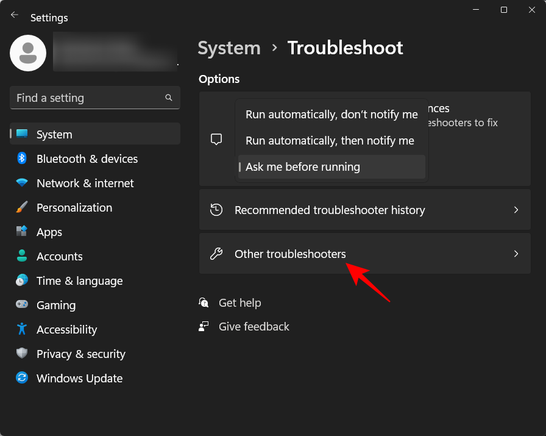This screenshot has width=546, height=436.
Task: Click the Windows Update icon
Action: pyautogui.click(x=23, y=378)
